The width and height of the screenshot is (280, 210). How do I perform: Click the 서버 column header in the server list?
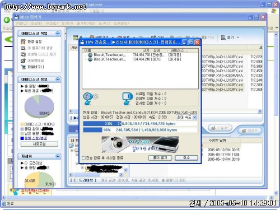(74, 48)
